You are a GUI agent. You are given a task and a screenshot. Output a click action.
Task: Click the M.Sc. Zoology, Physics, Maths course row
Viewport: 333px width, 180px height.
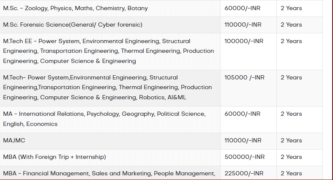[75, 8]
